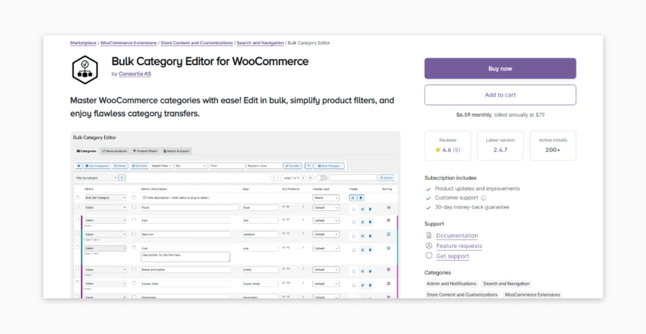Click bulk image edit icon in Bulk Set row

[353, 198]
